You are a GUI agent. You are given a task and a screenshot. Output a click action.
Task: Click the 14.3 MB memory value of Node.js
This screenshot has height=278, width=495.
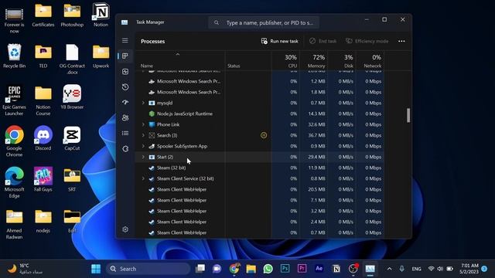(x=316, y=114)
